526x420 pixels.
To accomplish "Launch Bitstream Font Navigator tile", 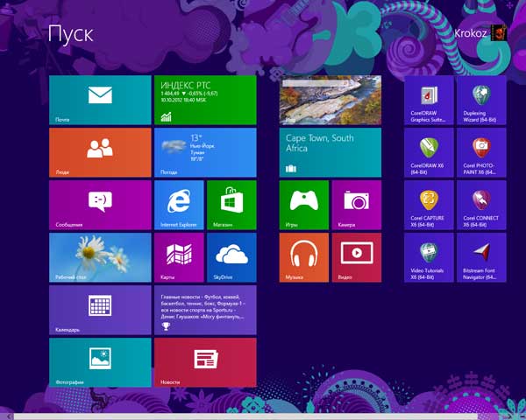I will [x=480, y=257].
